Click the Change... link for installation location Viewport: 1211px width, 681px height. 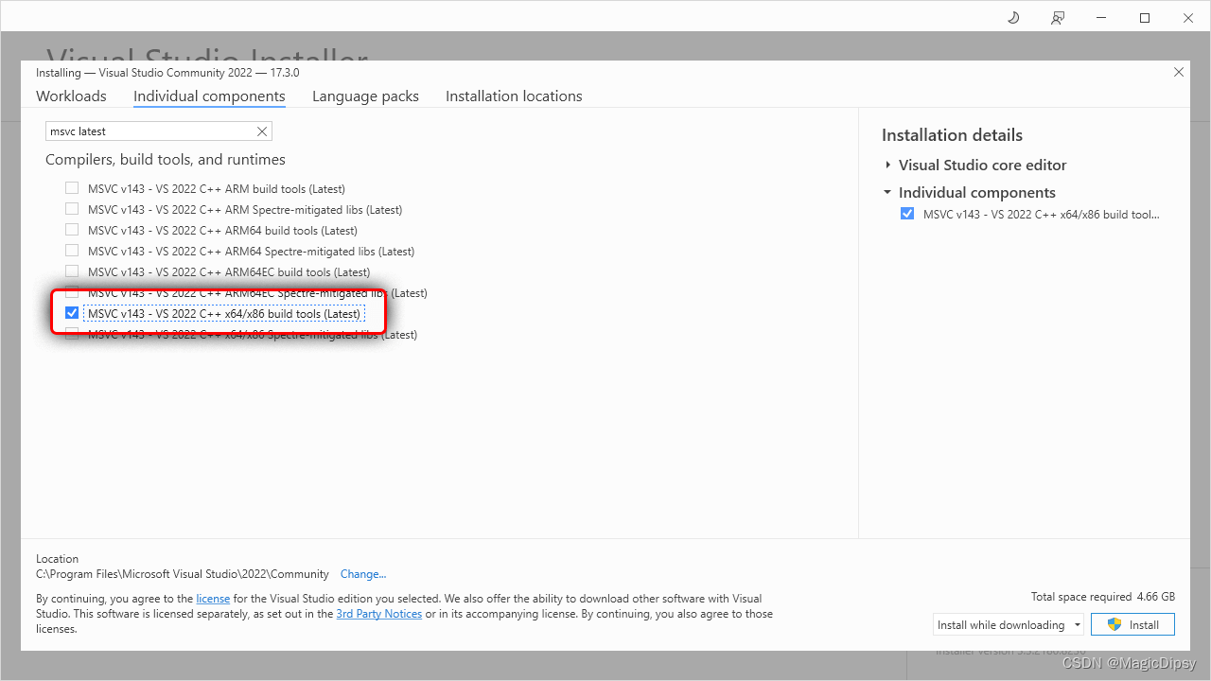[363, 573]
